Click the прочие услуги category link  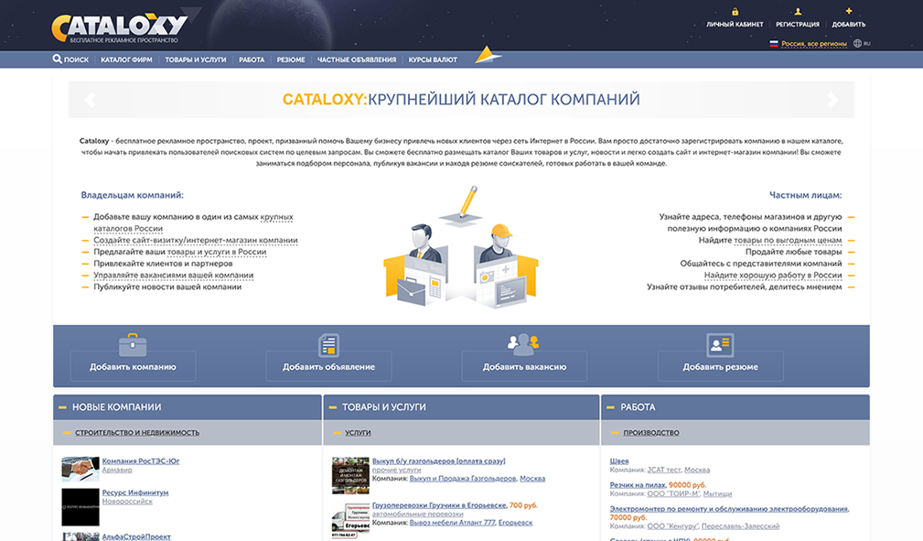[x=397, y=470]
